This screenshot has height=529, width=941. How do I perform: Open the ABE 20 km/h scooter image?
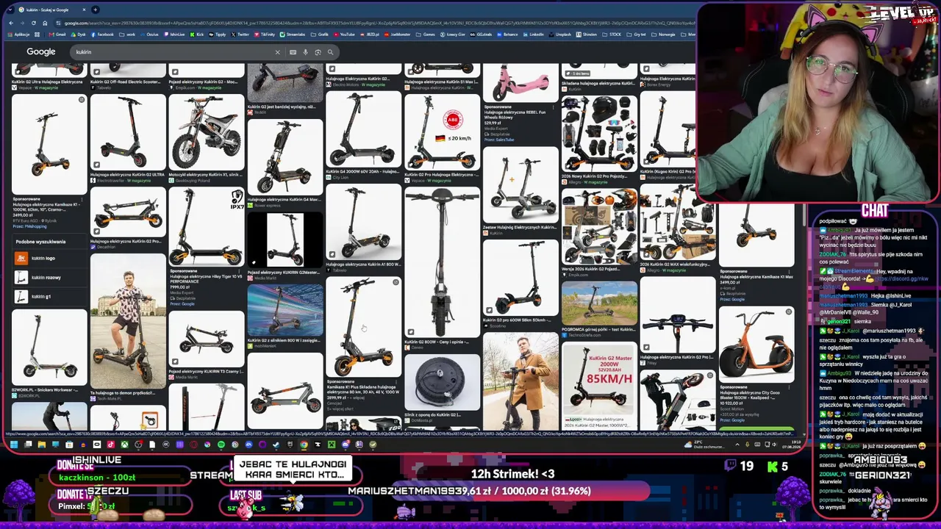[x=442, y=132]
